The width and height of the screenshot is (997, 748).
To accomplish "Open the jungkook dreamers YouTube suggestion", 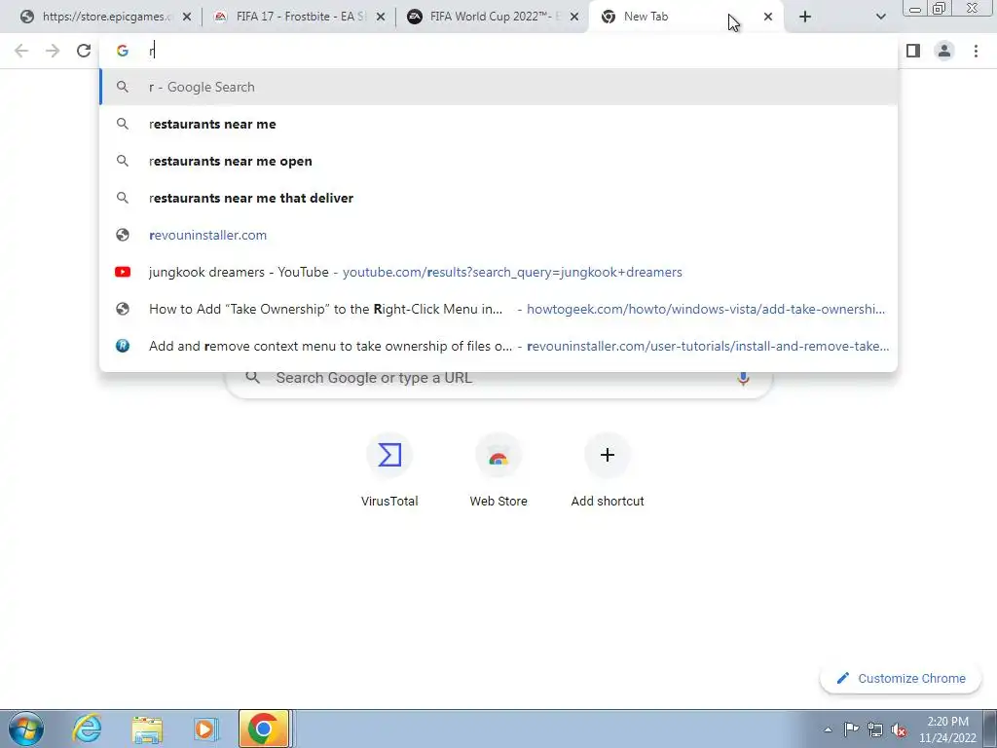I will (498, 272).
